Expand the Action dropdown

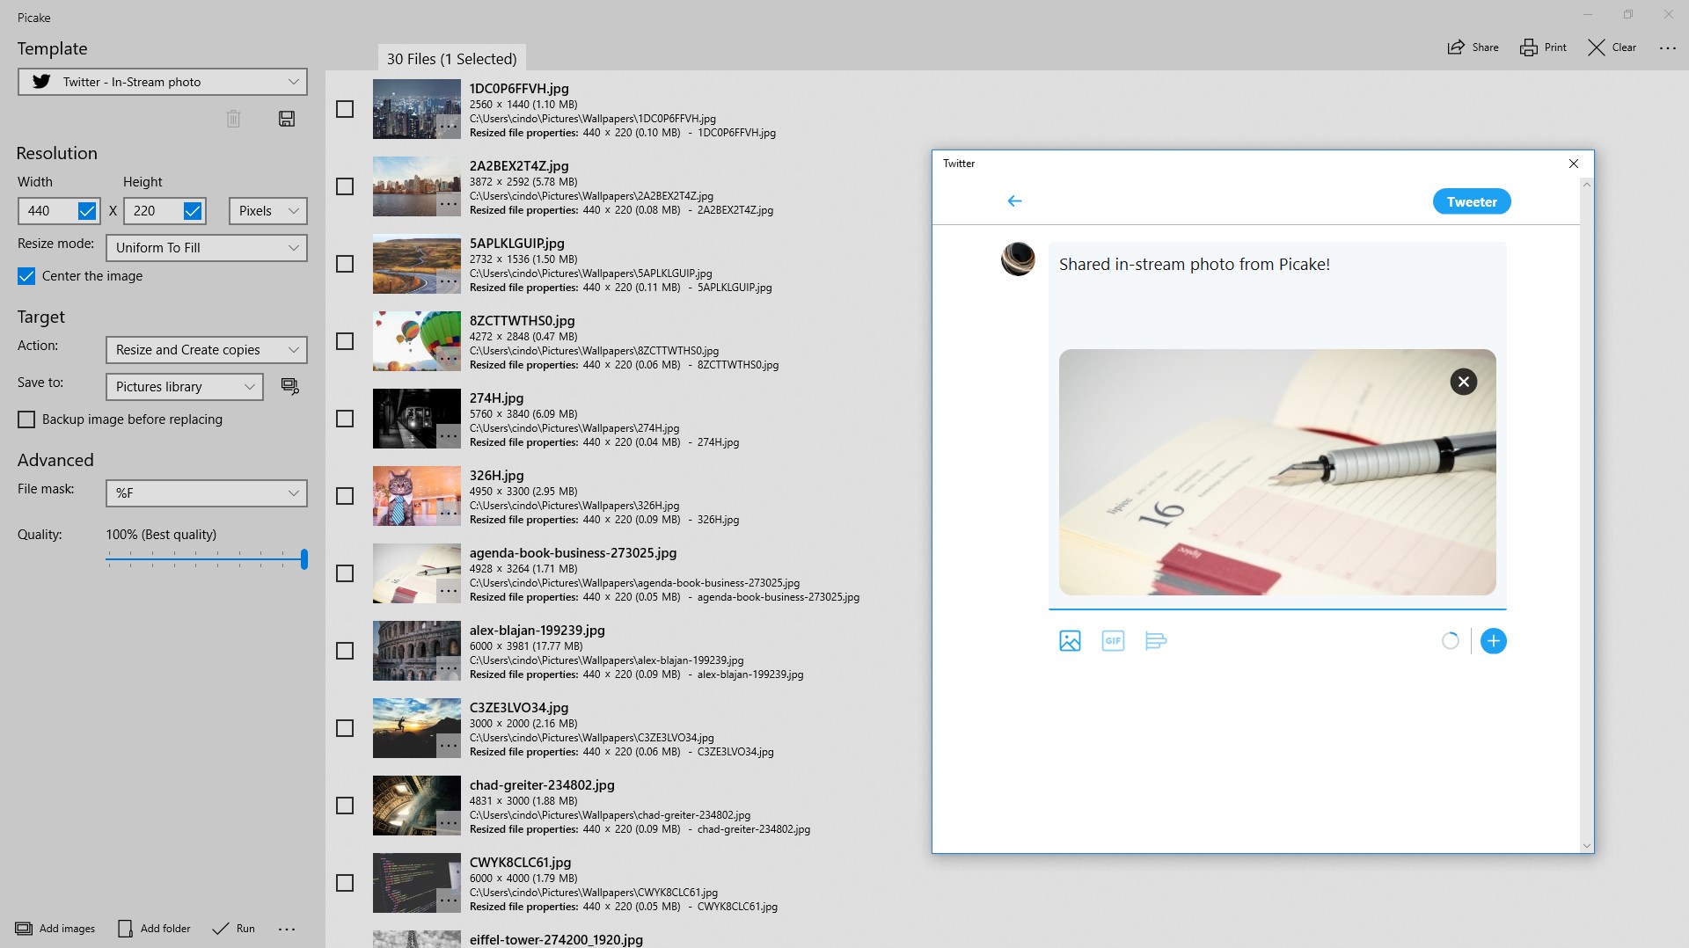[x=207, y=350]
